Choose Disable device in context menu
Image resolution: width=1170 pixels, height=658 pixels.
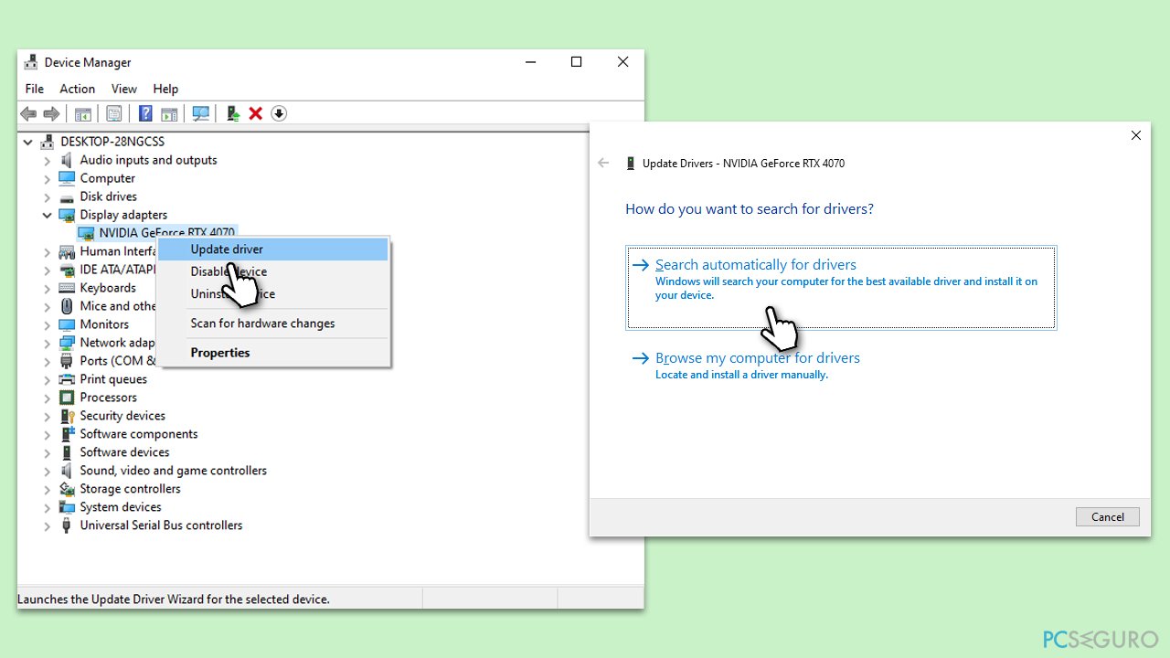click(x=273, y=271)
